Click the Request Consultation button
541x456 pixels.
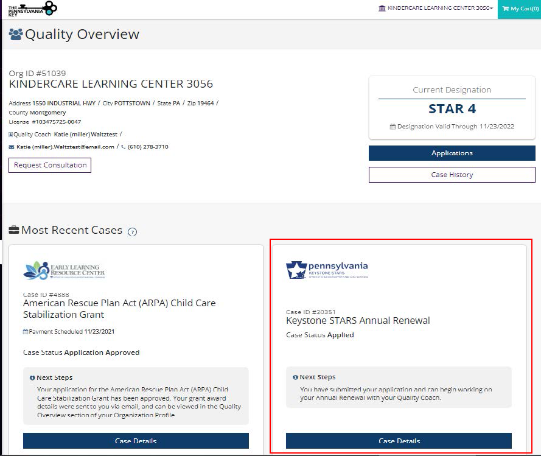click(x=50, y=166)
